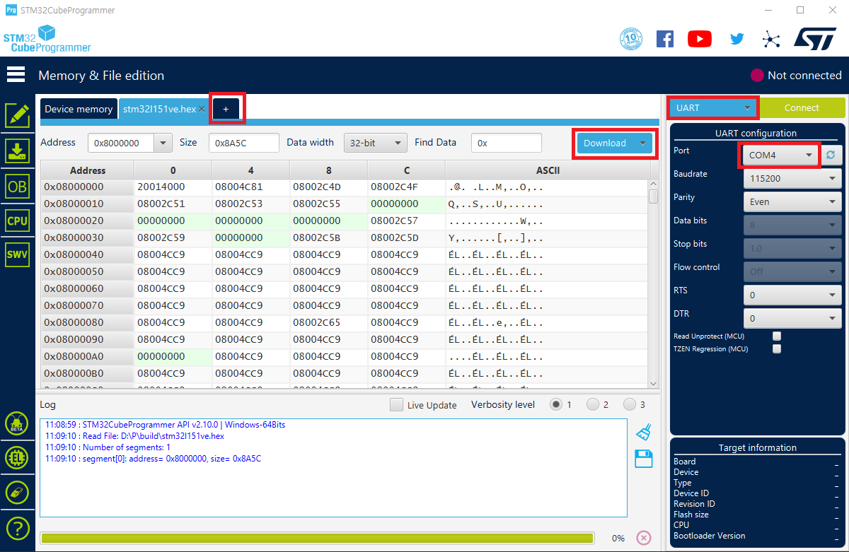849x552 pixels.
Task: Close the stm32l151ve.hex tab
Action: [202, 109]
